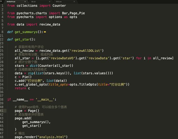
Task: Click 'opts.TitleOpts' on line 34
Action: click(83, 84)
